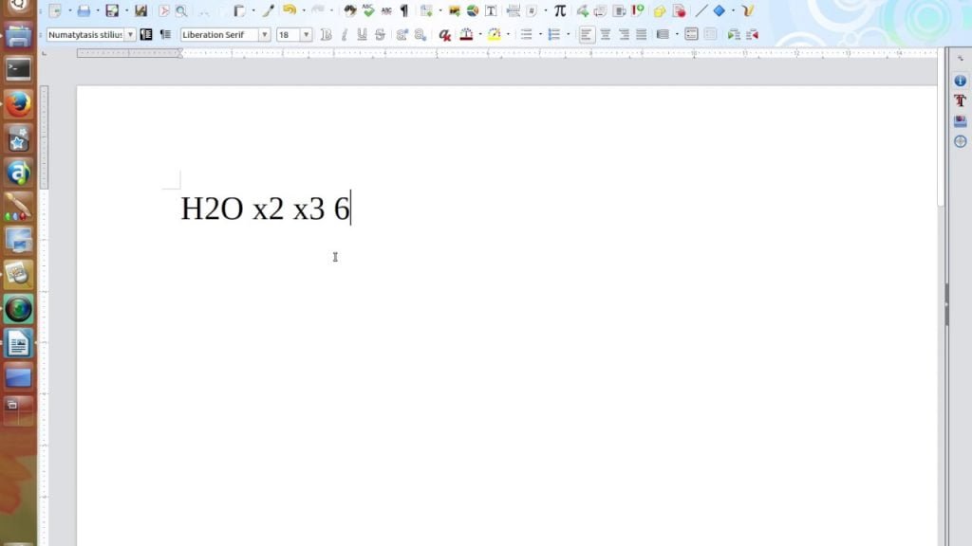Expand the bullet list dropdown arrow
This screenshot has width=972, height=546.
pyautogui.click(x=540, y=35)
